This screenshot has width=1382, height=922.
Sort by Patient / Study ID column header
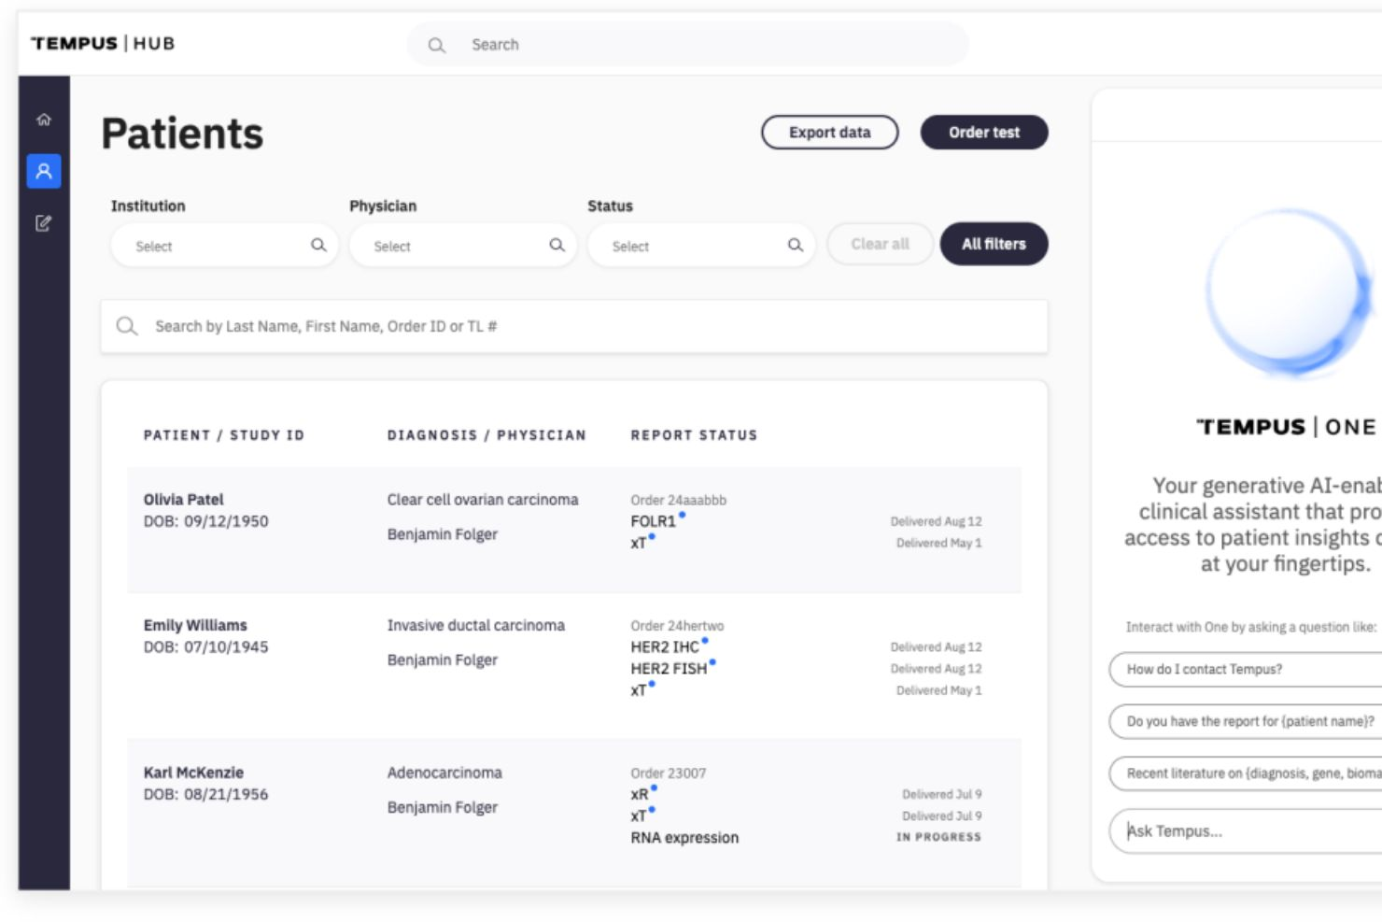click(x=224, y=435)
